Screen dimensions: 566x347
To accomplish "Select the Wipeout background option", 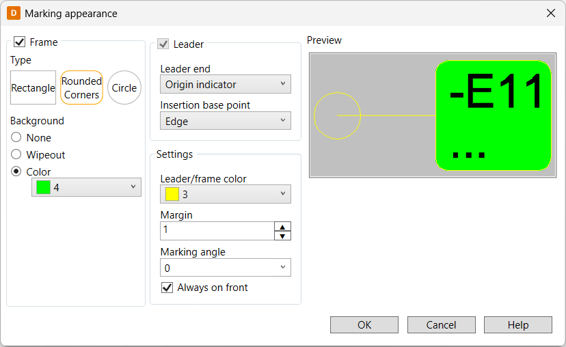I will pyautogui.click(x=16, y=154).
